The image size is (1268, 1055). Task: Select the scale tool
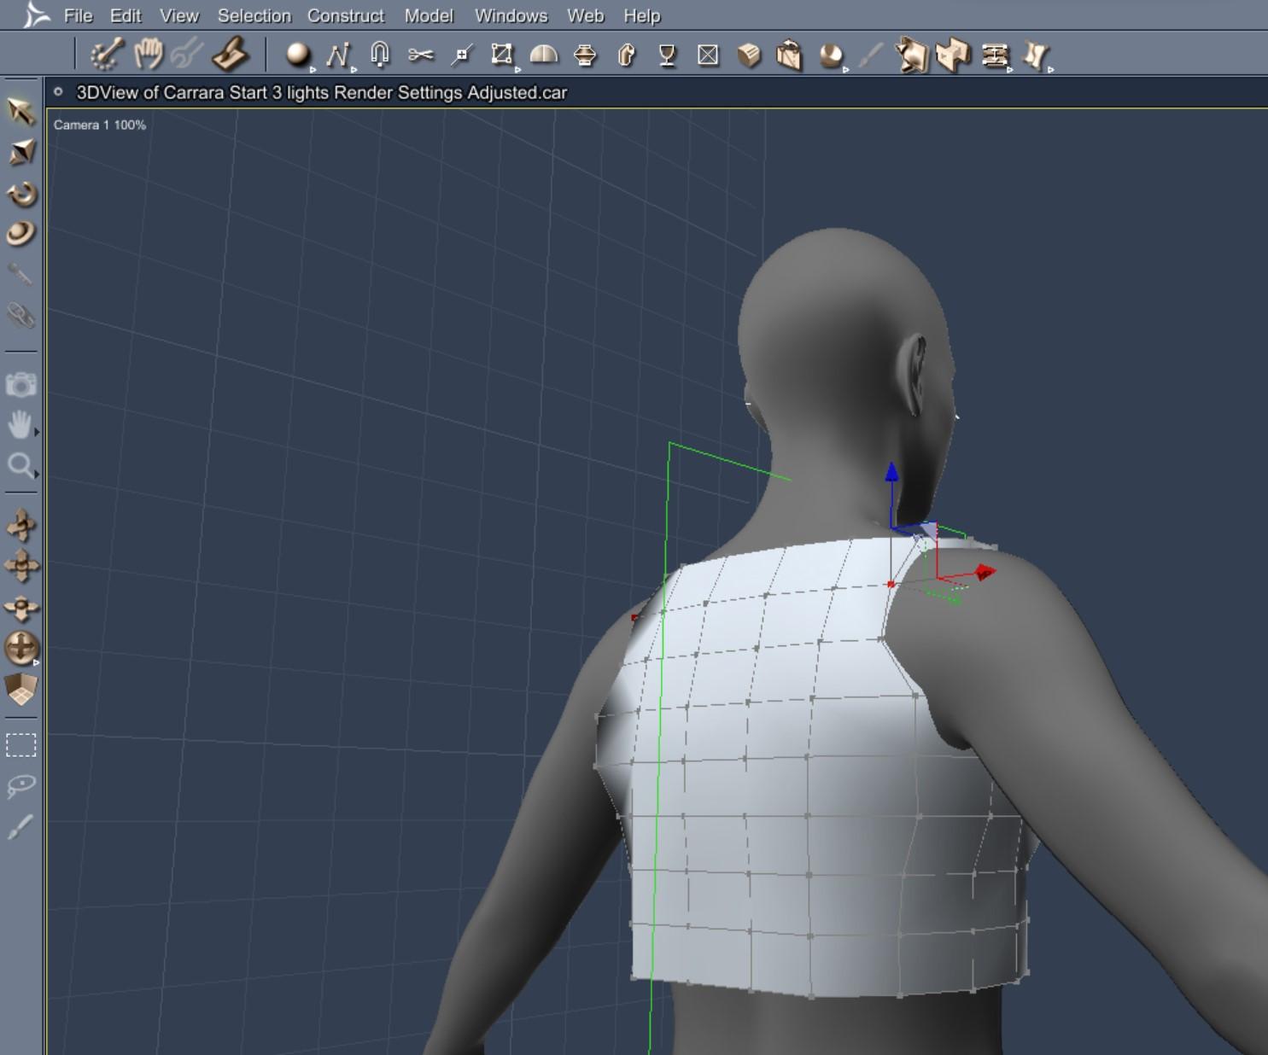21,233
